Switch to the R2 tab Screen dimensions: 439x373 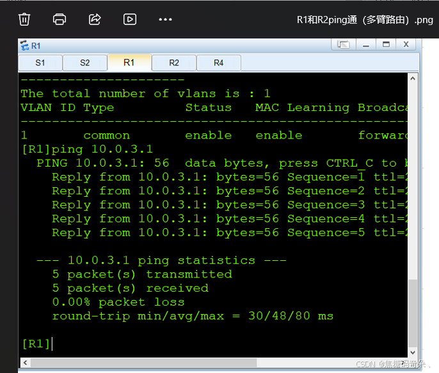click(x=174, y=63)
